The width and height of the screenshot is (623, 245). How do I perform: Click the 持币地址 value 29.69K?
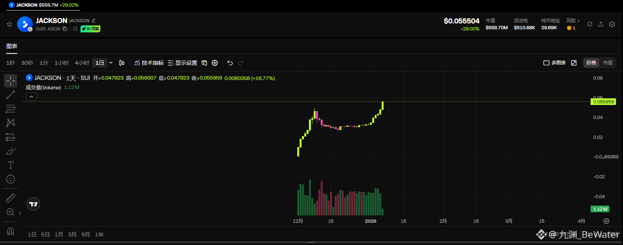point(549,28)
